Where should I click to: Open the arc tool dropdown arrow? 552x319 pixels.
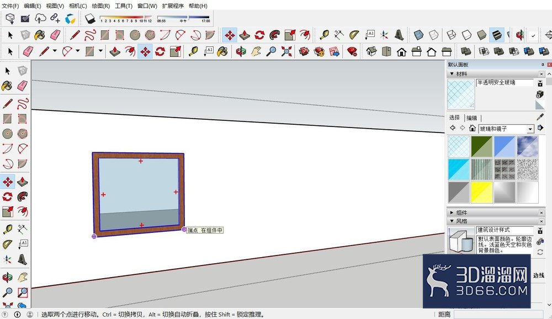(x=78, y=51)
